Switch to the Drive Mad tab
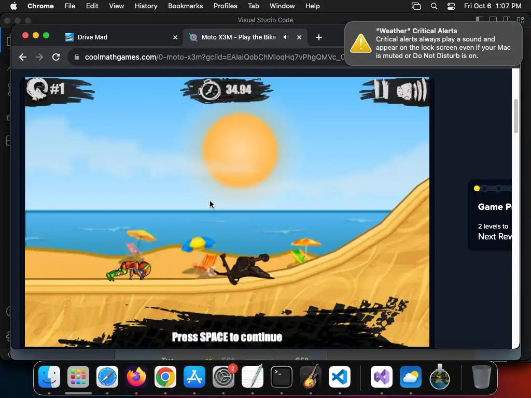531x398 pixels. click(121, 37)
